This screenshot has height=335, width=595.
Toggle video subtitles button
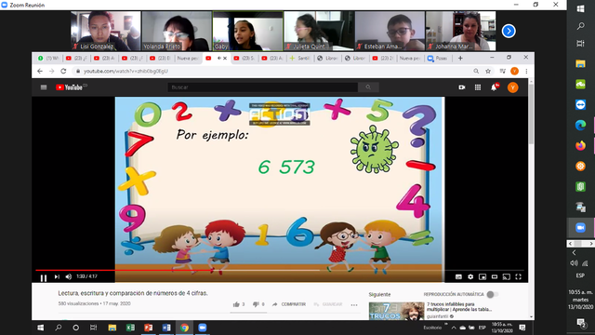coord(458,277)
